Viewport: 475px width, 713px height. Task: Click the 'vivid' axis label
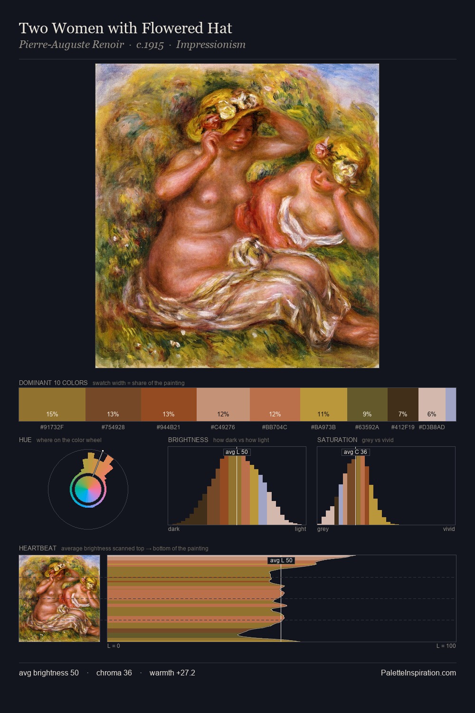pos(449,529)
